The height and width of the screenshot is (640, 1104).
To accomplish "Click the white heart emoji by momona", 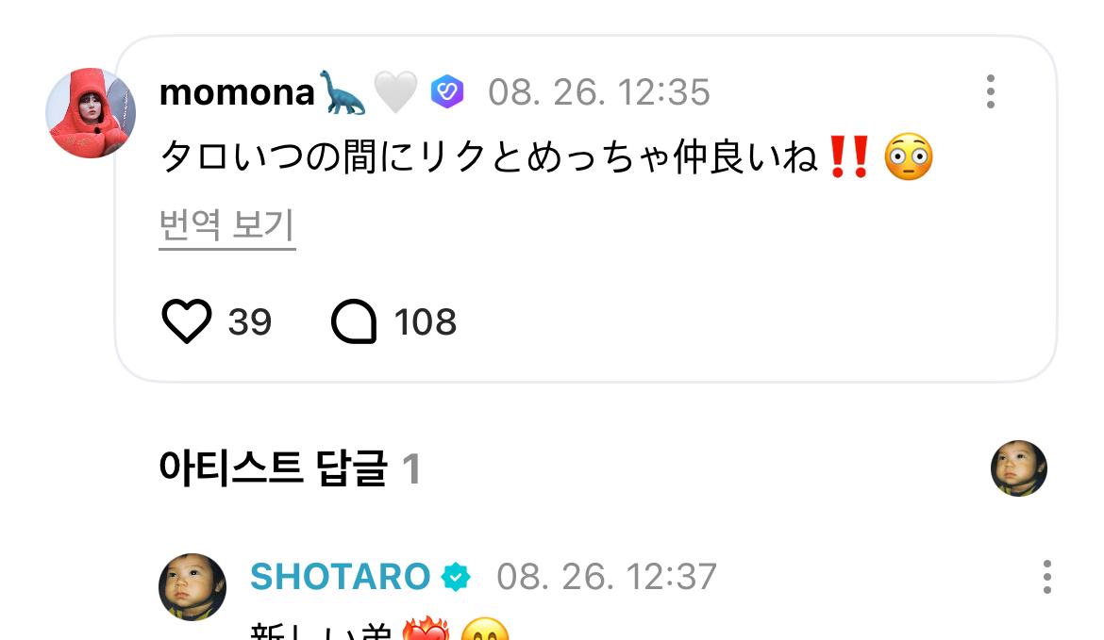I will 395,92.
